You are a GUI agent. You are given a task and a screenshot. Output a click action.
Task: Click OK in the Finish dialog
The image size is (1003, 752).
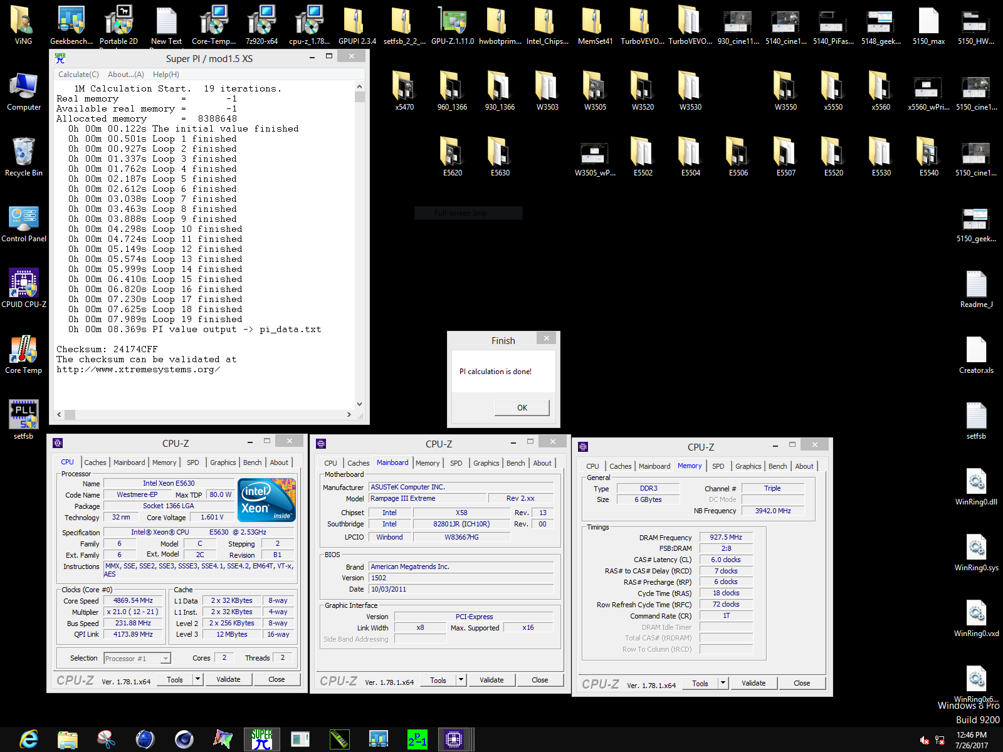(522, 408)
